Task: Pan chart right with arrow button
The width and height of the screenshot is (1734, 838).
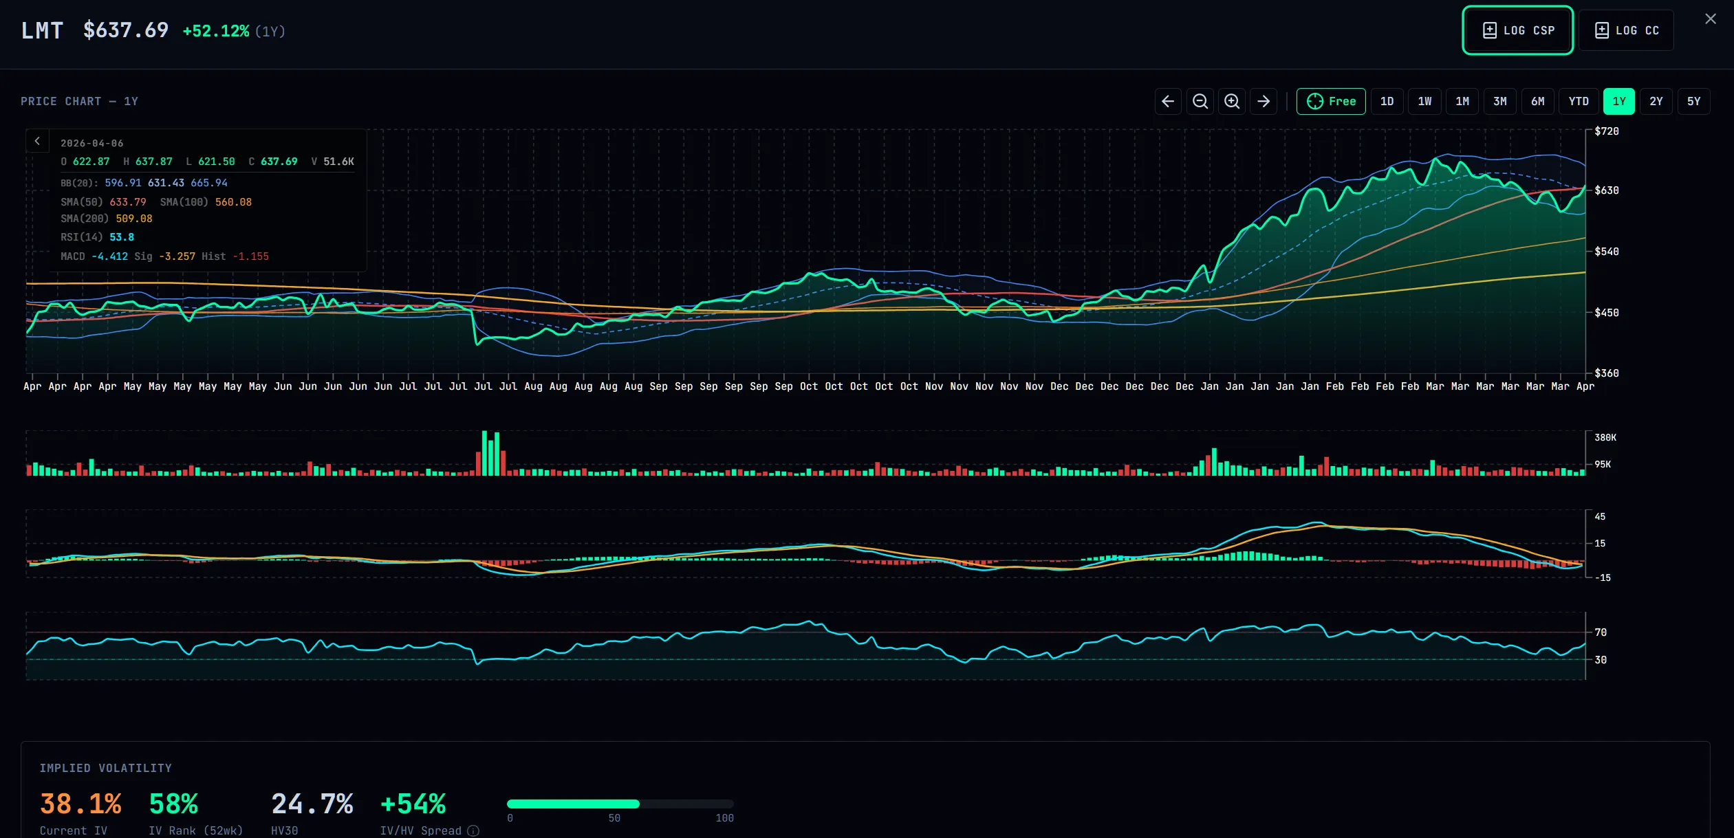Action: (1264, 102)
